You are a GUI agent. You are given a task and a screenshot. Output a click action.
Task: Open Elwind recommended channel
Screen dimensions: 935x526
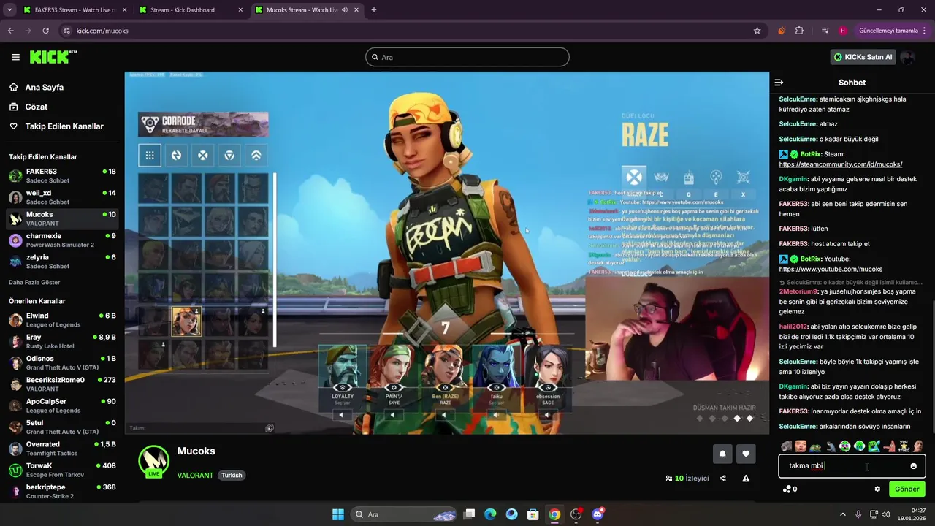point(62,320)
